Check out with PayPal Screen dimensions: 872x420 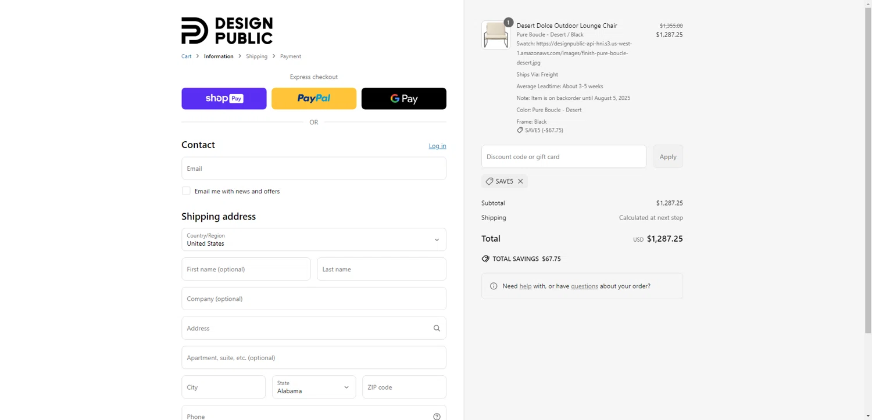tap(314, 99)
